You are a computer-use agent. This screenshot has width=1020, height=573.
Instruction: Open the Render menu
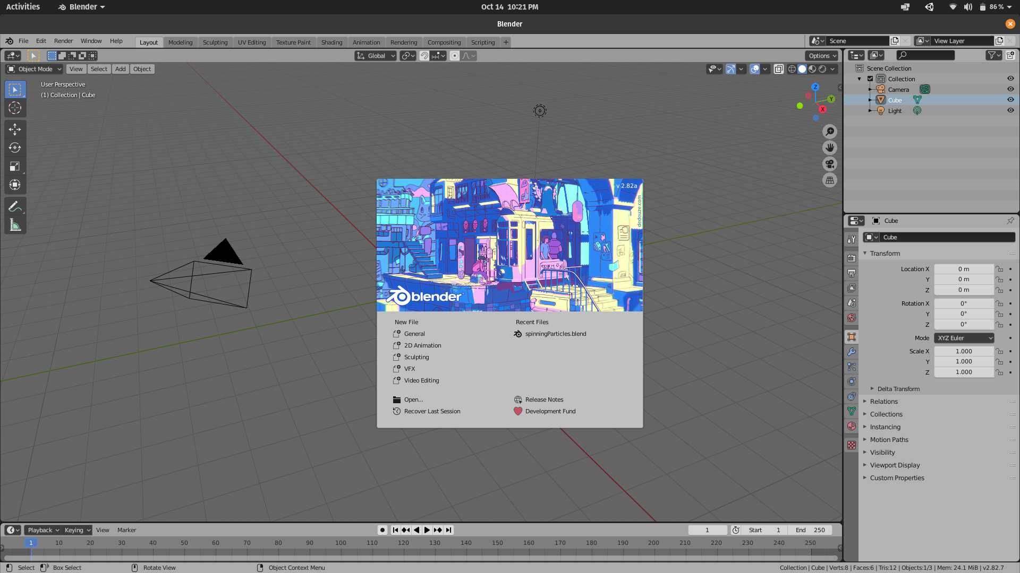[63, 41]
